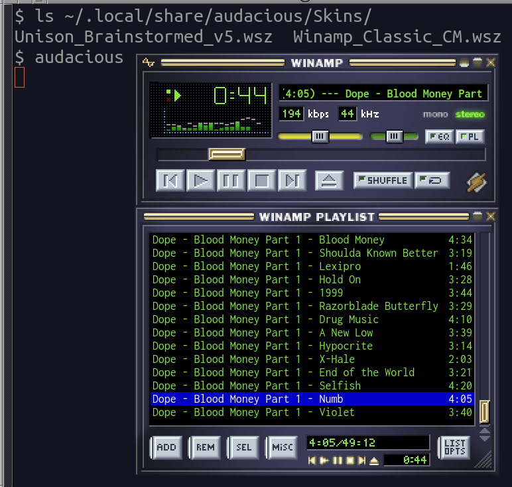512x487 pixels.
Task: Click the volume slider handle
Action: (x=320, y=137)
